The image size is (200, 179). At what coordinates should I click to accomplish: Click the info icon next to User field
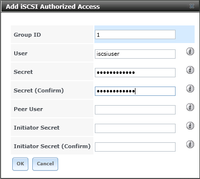coord(190,51)
